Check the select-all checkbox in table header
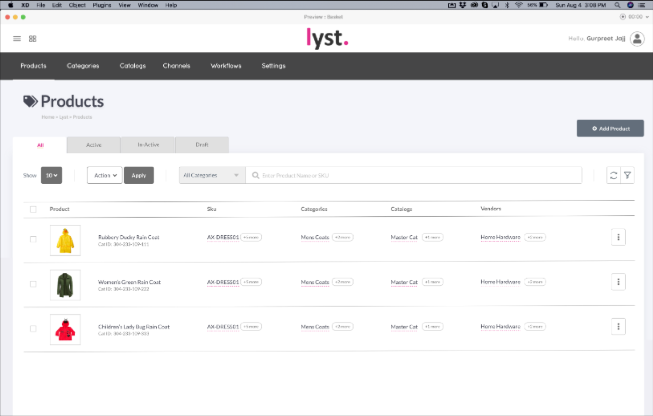 33,209
